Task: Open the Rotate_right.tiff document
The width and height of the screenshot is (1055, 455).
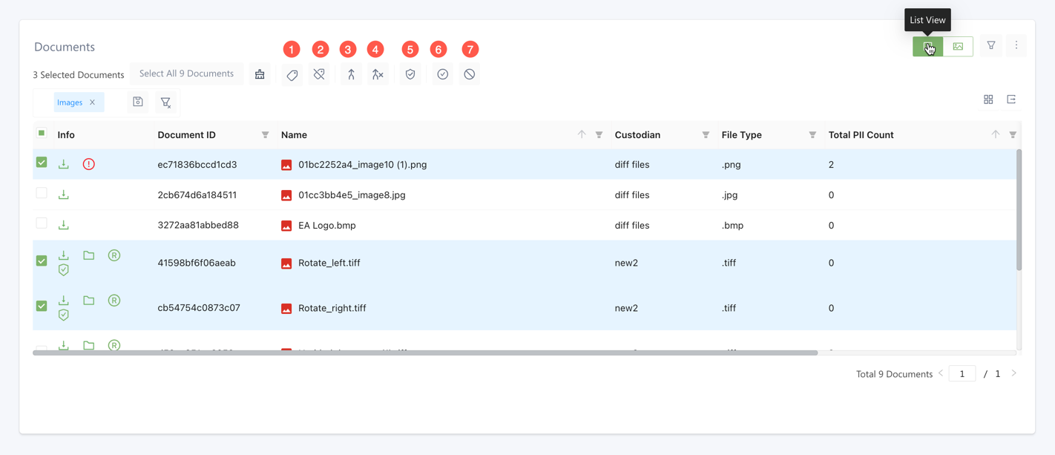Action: 332,308
